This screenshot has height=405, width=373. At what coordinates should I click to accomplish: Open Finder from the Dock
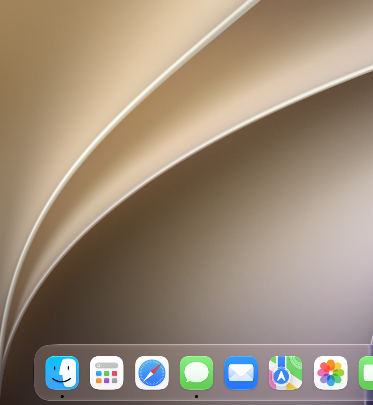62,372
